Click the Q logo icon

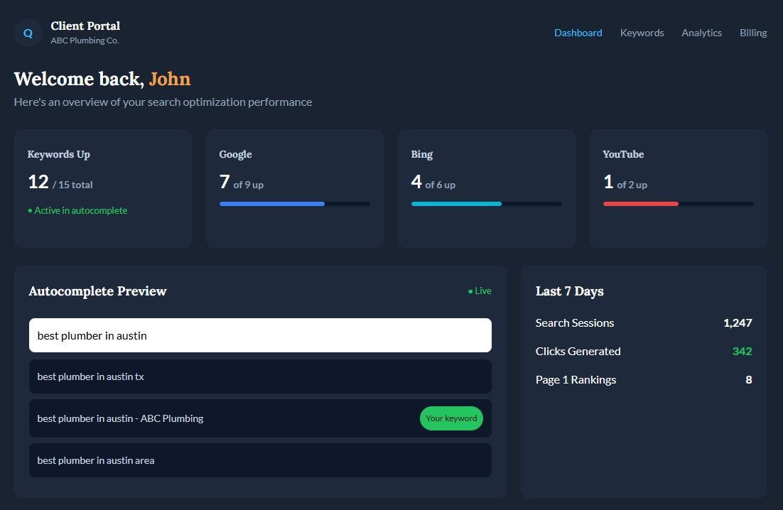[x=28, y=33]
